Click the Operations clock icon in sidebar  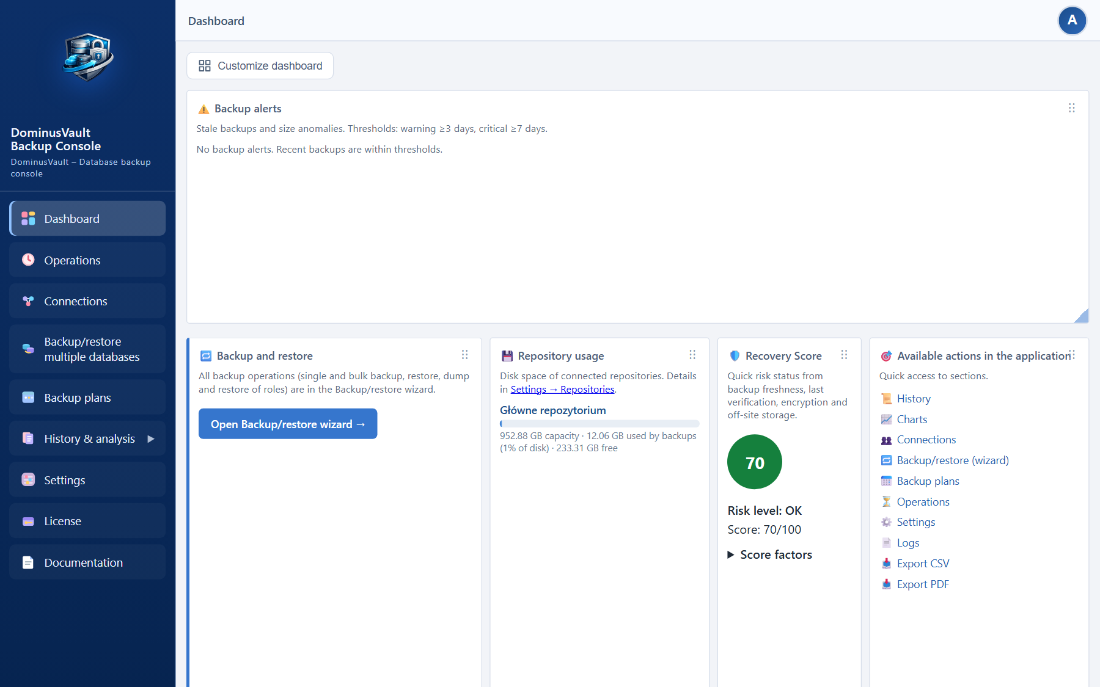pos(28,260)
